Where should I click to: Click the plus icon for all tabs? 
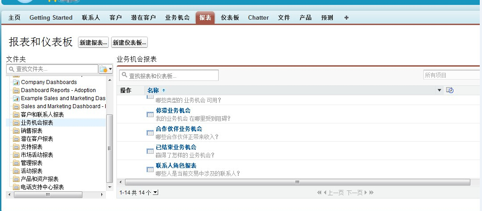(346, 18)
